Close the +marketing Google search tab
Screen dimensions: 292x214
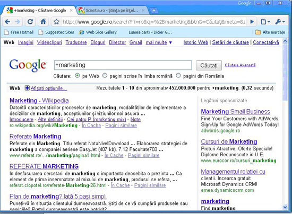(x=71, y=11)
